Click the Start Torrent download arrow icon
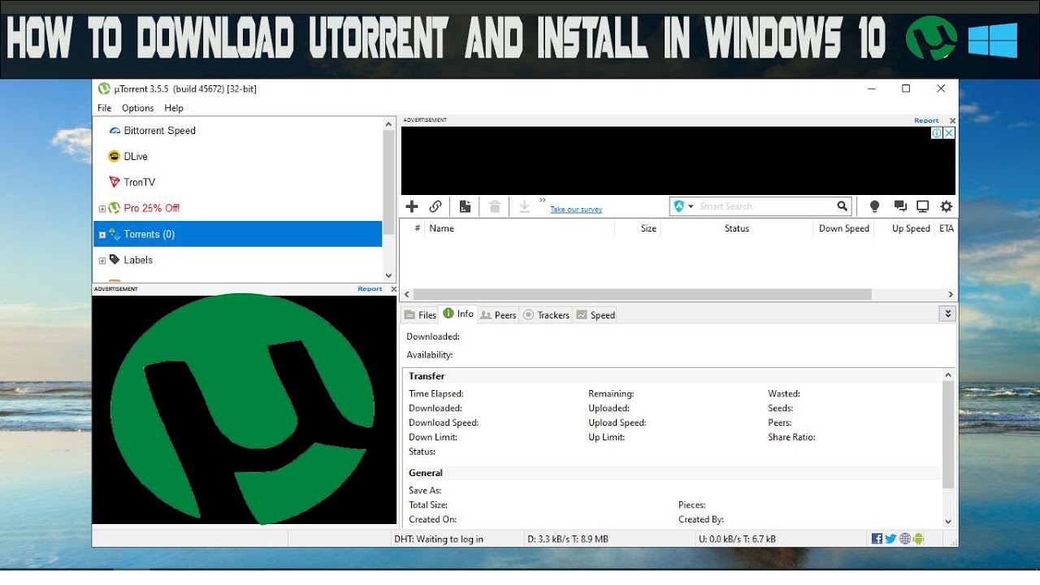 (x=524, y=206)
